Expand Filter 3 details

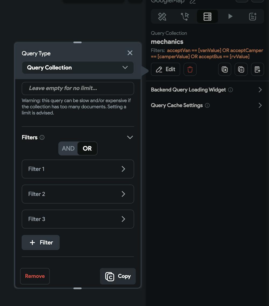pos(78,219)
